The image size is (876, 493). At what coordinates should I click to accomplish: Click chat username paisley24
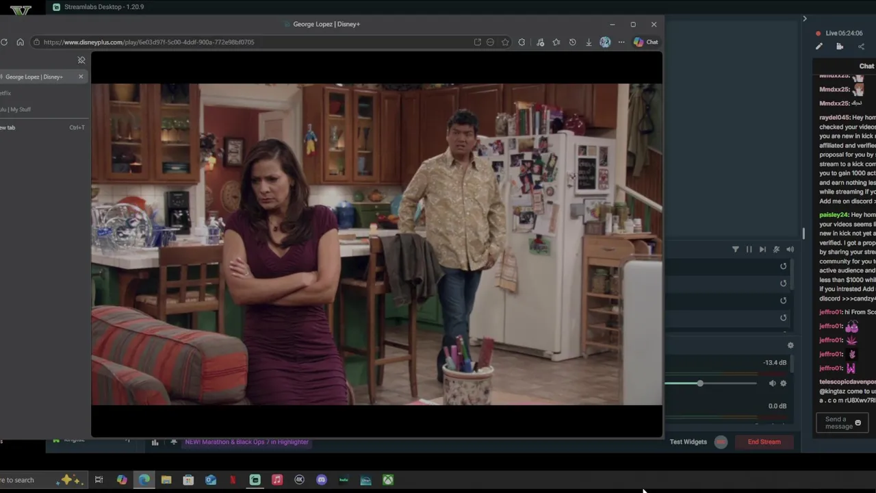point(834,215)
